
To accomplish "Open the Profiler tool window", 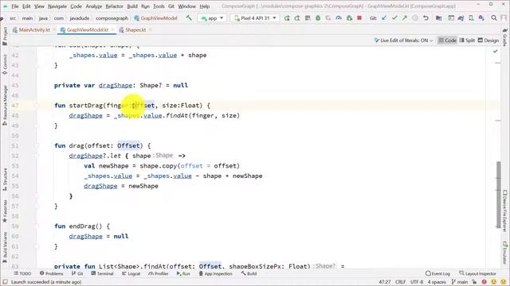I will [x=159, y=273].
